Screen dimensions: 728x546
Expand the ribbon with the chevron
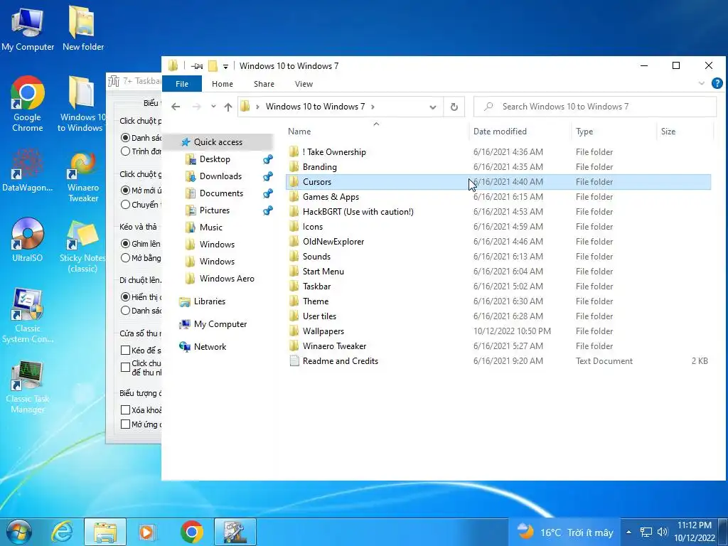pos(702,84)
